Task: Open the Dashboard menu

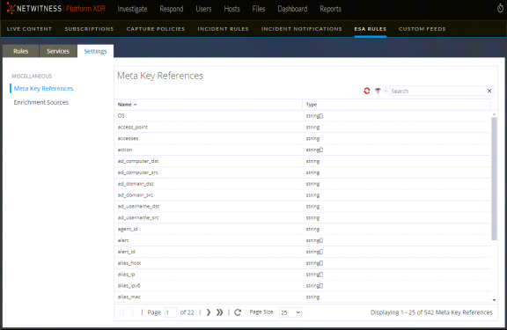Action: coord(292,9)
